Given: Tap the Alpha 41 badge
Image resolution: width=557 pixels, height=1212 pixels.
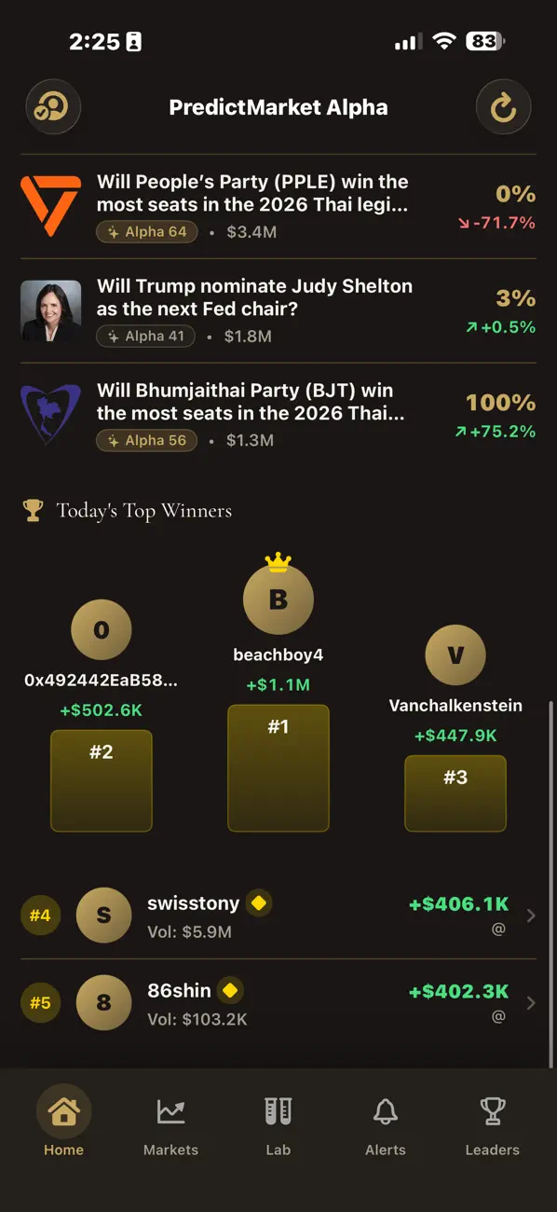Looking at the screenshot, I should point(144,336).
